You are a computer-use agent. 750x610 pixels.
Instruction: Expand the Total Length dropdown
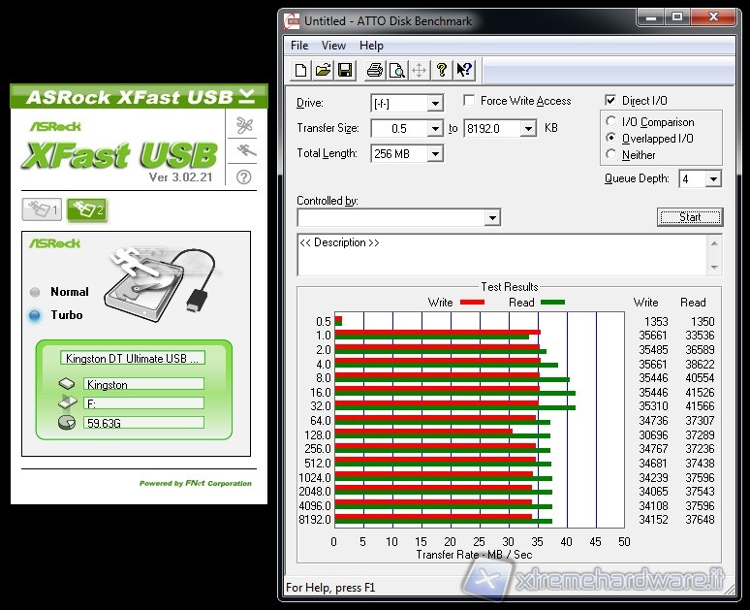(x=434, y=153)
